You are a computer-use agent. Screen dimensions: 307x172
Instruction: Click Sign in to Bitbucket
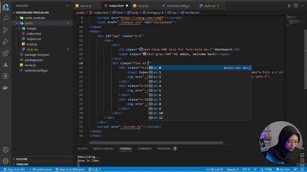pyautogui.click(x=70, y=169)
